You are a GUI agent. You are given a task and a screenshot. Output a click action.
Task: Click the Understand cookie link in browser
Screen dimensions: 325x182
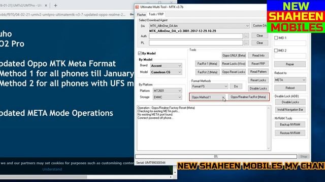pos(52,169)
